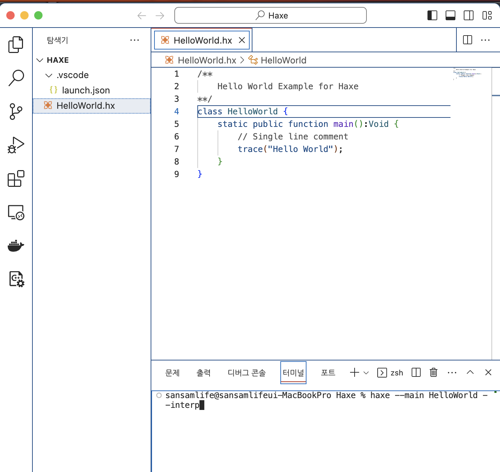Open Explorer panel more actions menu
Screen dimensions: 500x472
pyautogui.click(x=135, y=40)
